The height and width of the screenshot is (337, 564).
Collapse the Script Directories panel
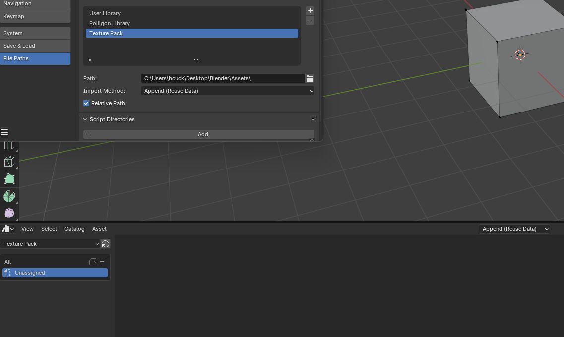[85, 119]
